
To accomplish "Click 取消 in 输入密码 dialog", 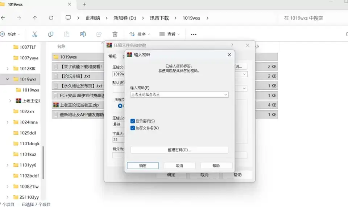I will click(179, 166).
